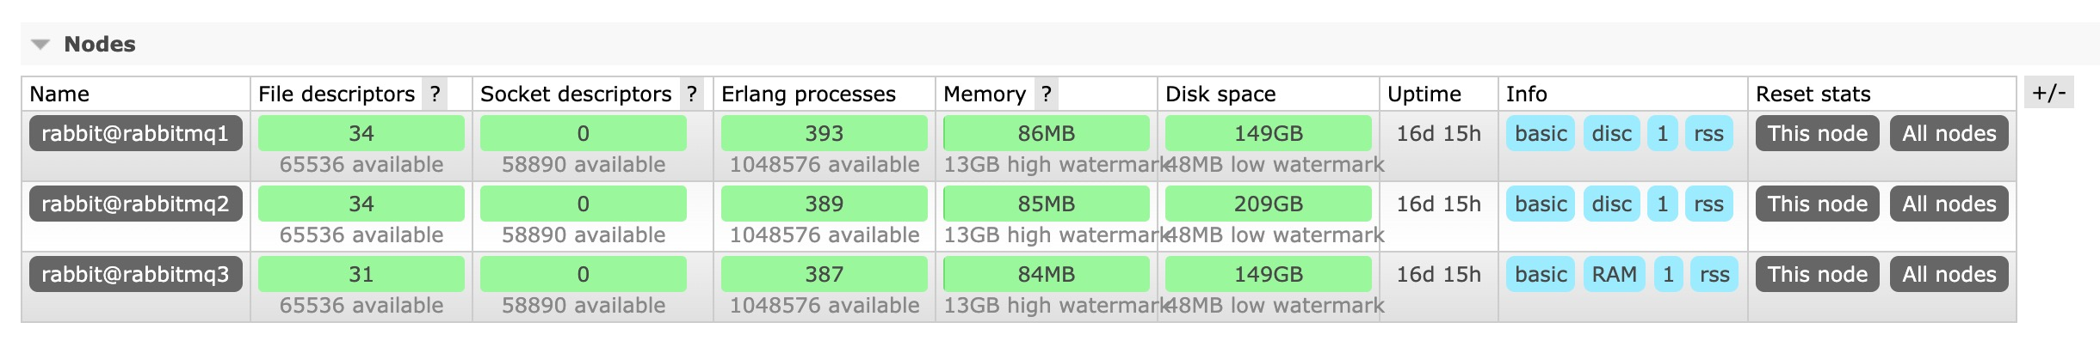Collapse the Nodes section triangle
Viewport: 2100px width, 347px height.
pyautogui.click(x=40, y=45)
